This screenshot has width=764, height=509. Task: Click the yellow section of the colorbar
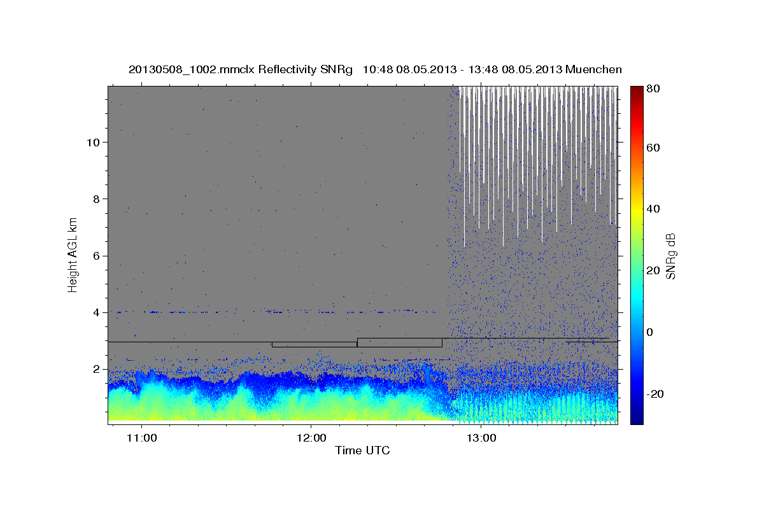point(636,210)
